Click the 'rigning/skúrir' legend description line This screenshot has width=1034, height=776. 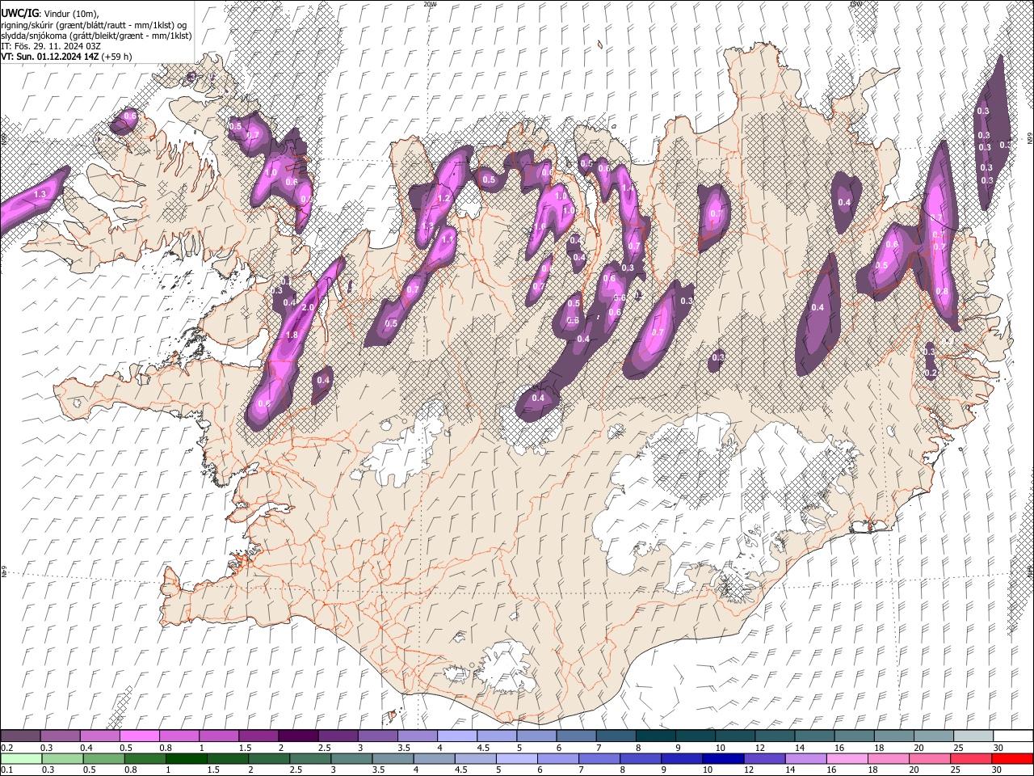pos(95,25)
